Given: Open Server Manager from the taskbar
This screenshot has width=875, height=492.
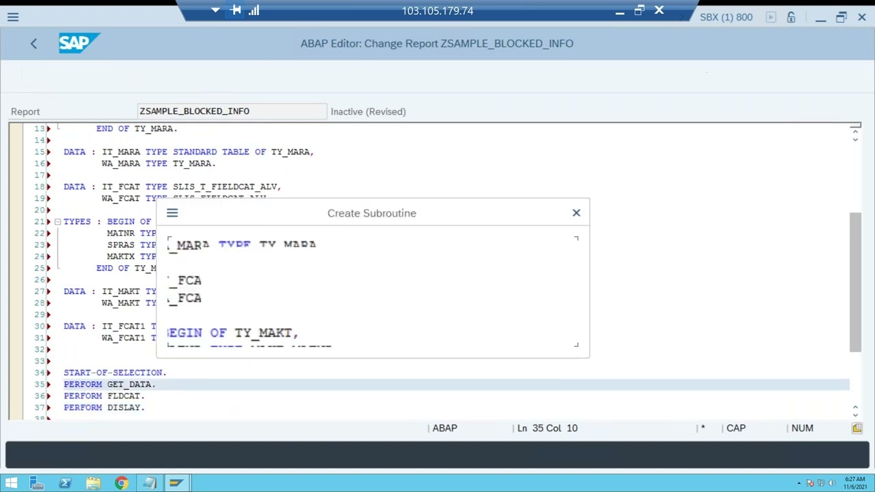Looking at the screenshot, I should point(37,483).
